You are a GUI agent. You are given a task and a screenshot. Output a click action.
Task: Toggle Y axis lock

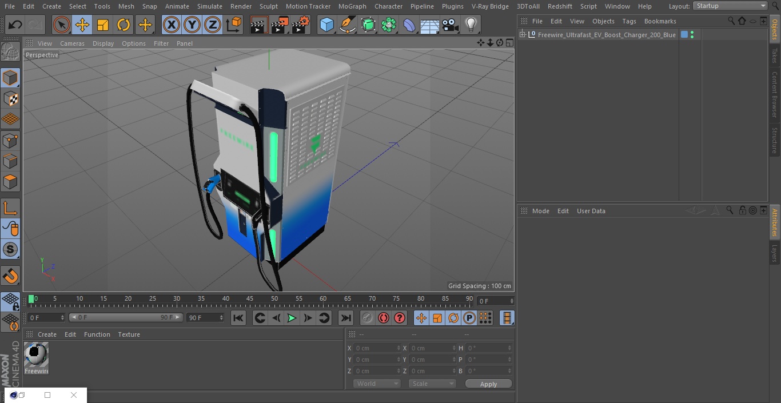coord(192,25)
